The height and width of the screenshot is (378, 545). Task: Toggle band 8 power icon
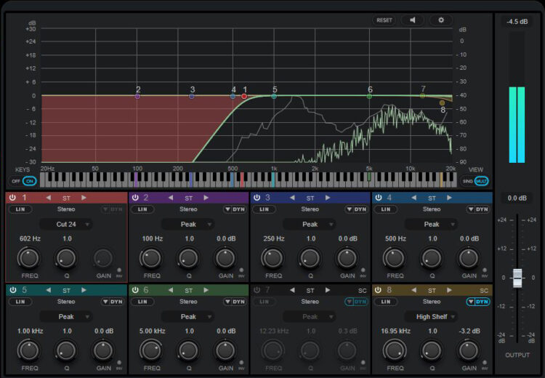pyautogui.click(x=379, y=290)
